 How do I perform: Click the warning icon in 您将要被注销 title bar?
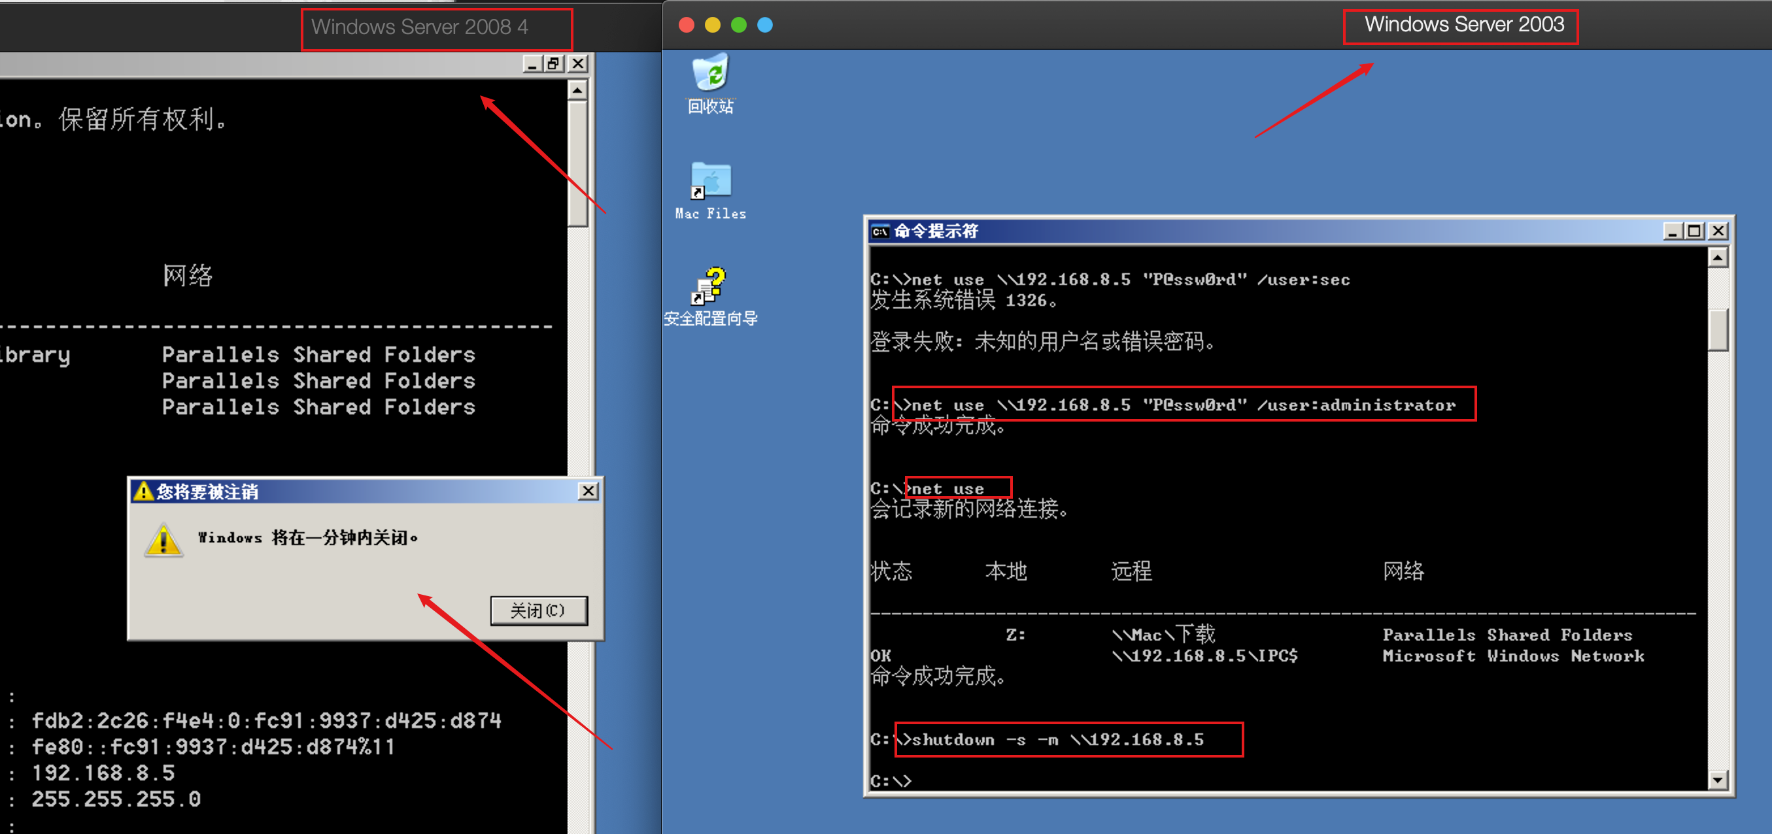click(x=143, y=491)
